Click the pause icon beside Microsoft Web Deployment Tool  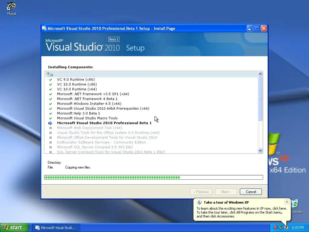50,128
